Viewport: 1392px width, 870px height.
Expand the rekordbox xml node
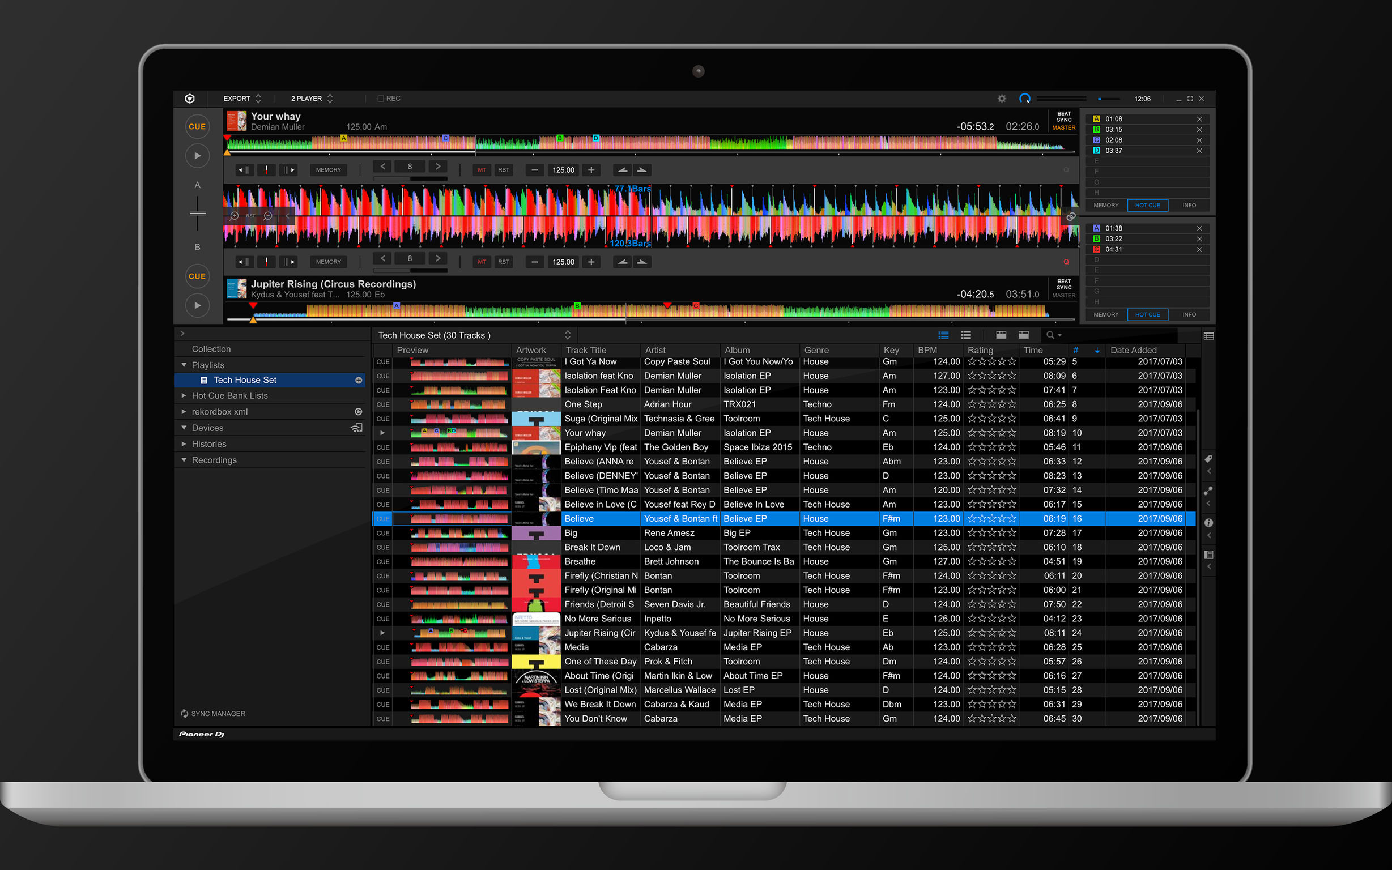click(184, 411)
